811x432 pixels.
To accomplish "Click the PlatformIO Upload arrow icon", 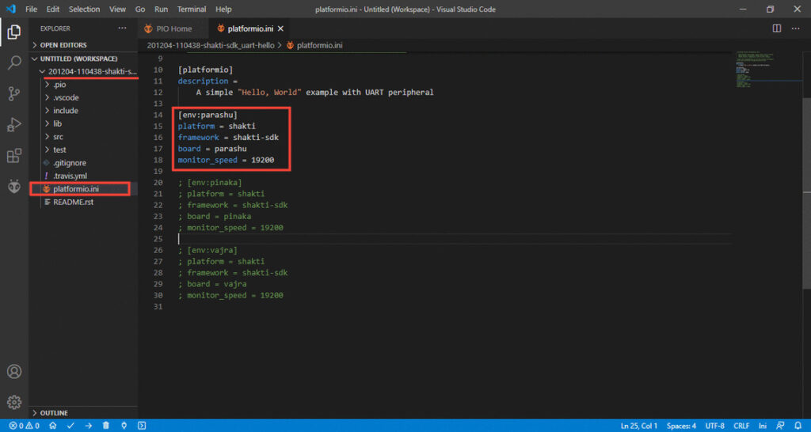I will coord(89,426).
